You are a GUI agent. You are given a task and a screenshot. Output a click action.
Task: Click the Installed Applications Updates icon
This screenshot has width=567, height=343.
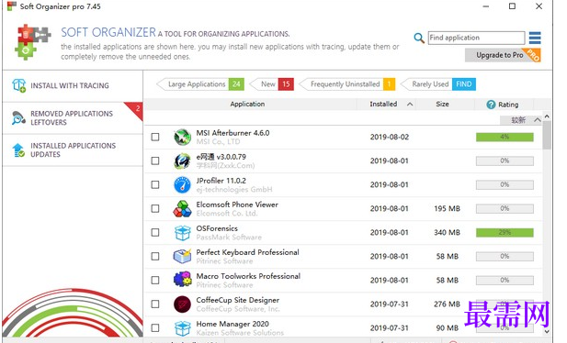click(x=18, y=149)
